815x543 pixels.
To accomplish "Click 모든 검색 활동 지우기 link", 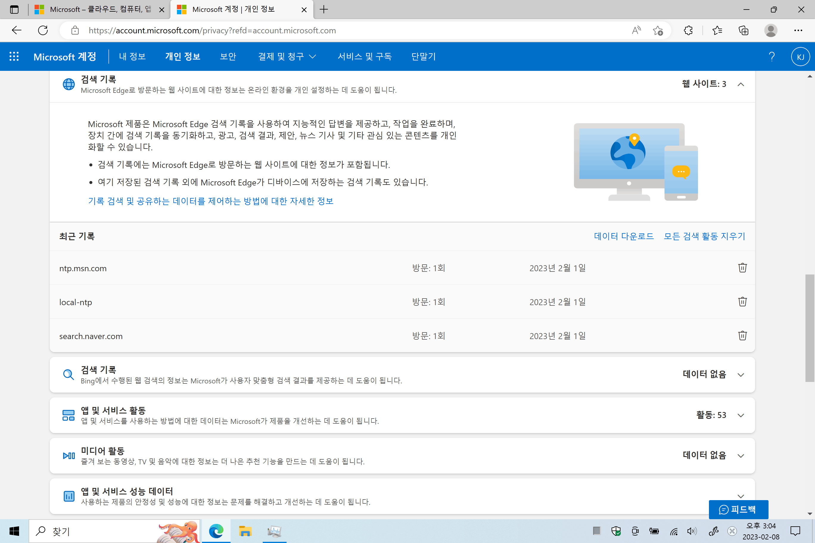I will tap(704, 236).
